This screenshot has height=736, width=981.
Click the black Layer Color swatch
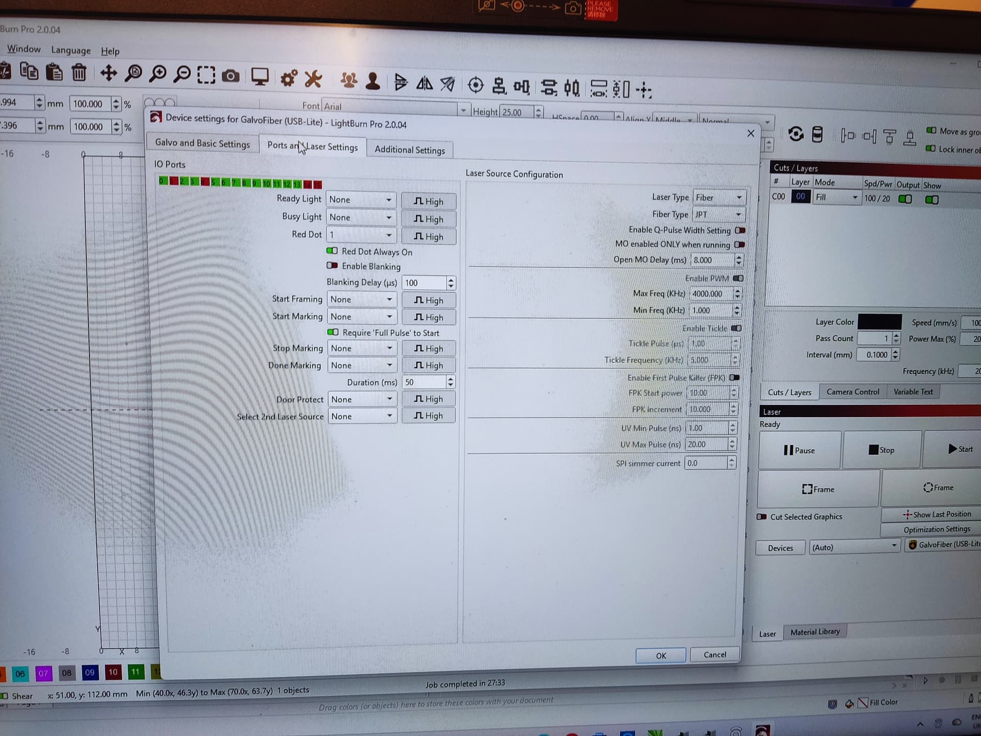coord(879,322)
